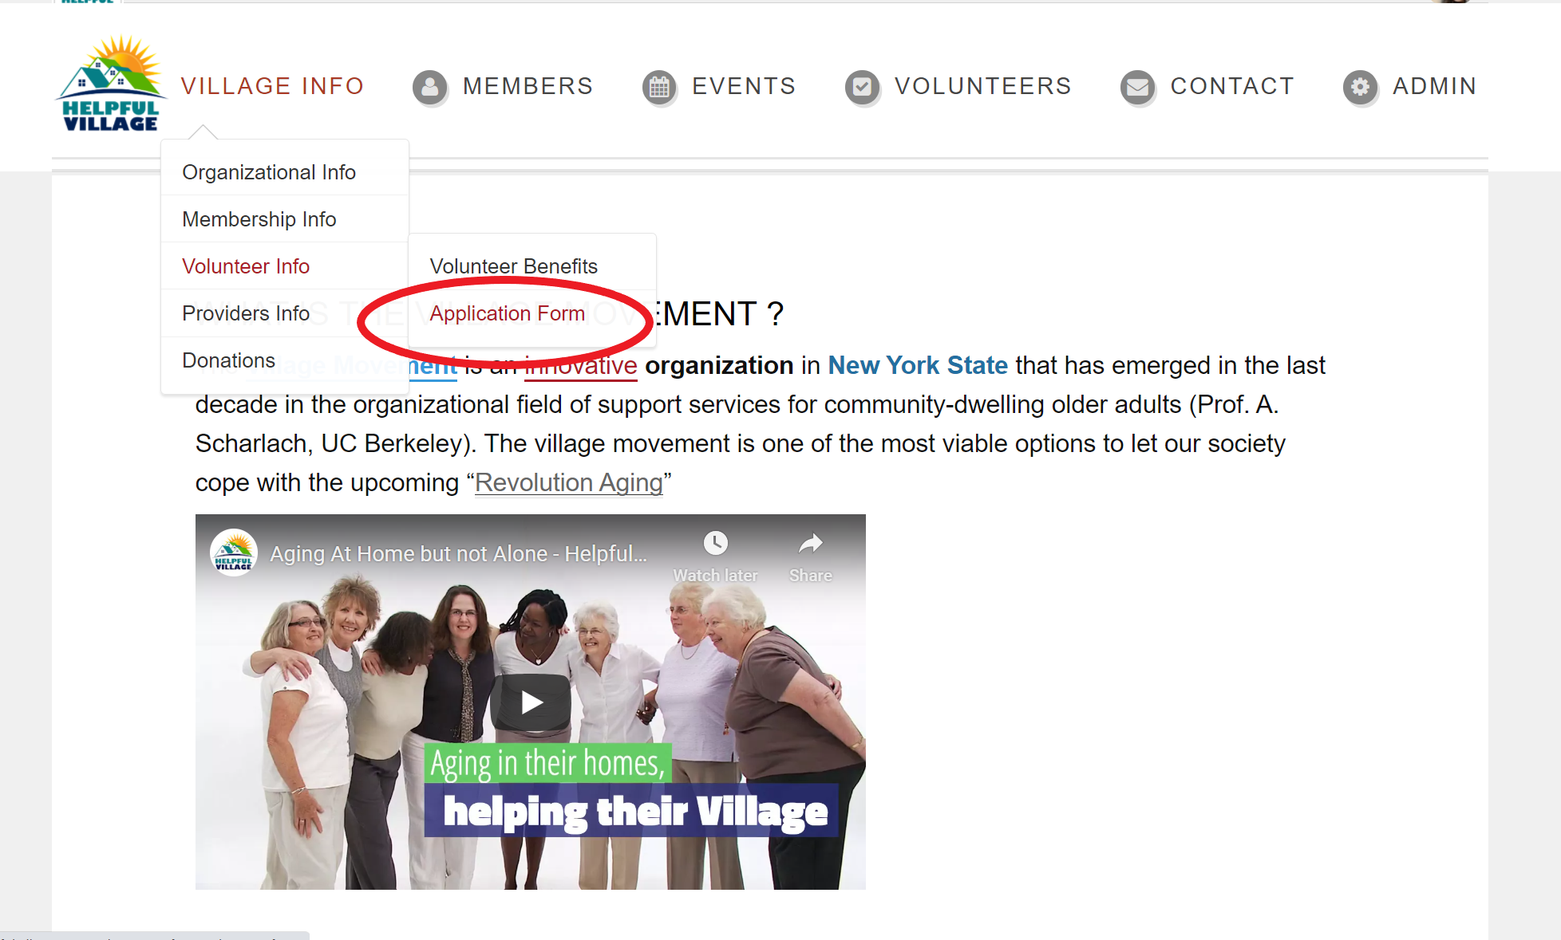Choose Application Form submenu item
Image resolution: width=1561 pixels, height=940 pixels.
[x=532, y=313]
